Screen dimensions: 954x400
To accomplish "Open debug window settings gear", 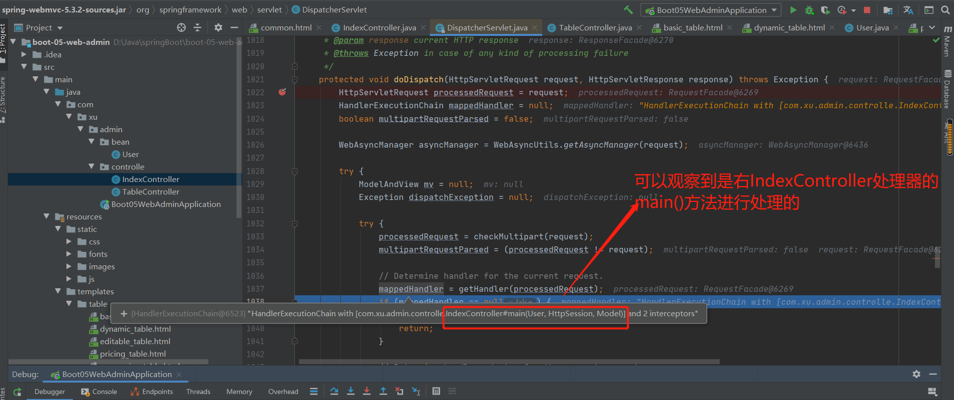I will [917, 374].
